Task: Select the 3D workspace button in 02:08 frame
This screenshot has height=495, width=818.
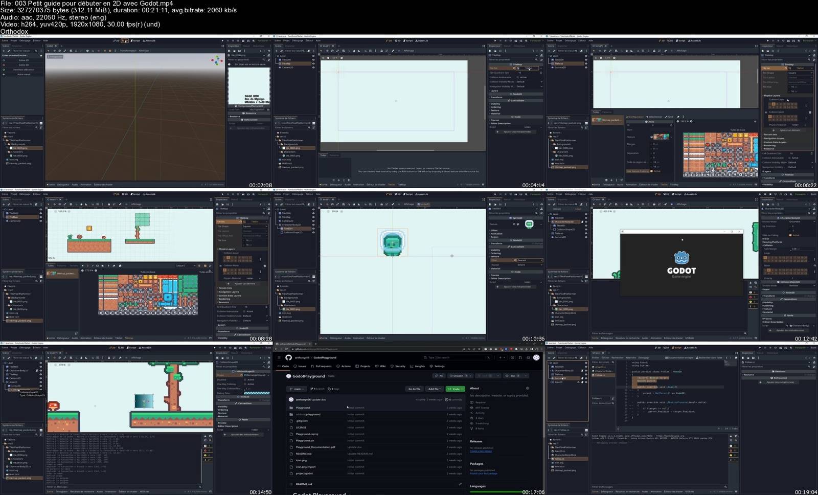Action: 125,40
